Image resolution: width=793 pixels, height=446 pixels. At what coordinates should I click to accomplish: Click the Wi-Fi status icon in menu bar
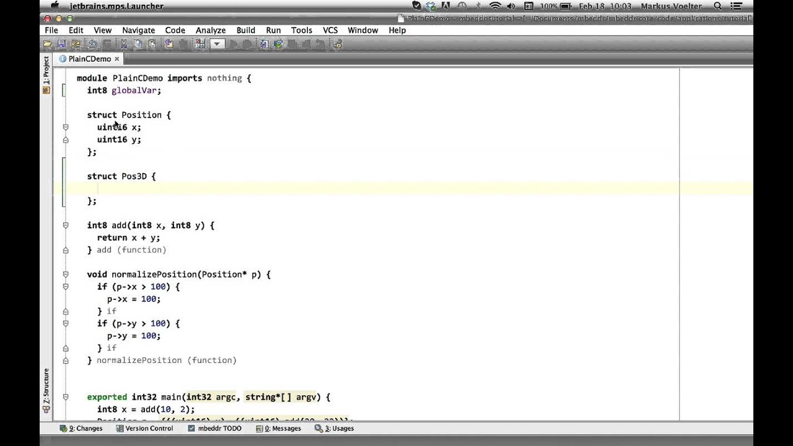pos(495,6)
